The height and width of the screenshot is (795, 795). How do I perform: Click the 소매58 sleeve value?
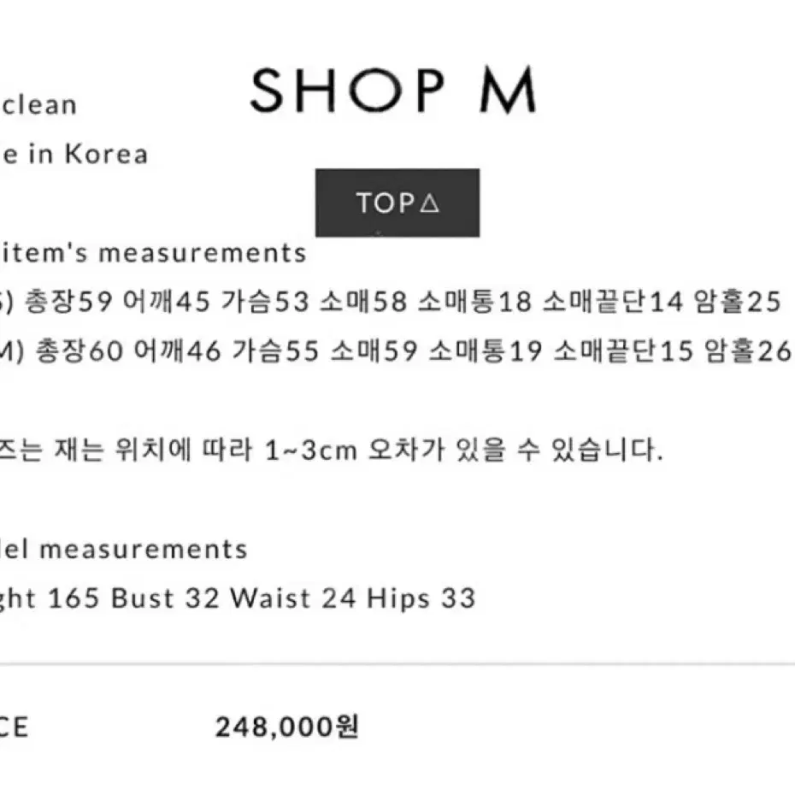363,301
